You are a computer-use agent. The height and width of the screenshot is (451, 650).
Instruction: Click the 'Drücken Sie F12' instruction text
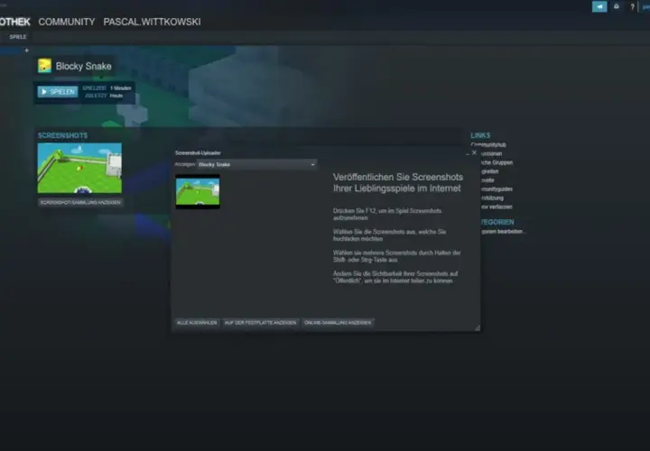tap(387, 214)
